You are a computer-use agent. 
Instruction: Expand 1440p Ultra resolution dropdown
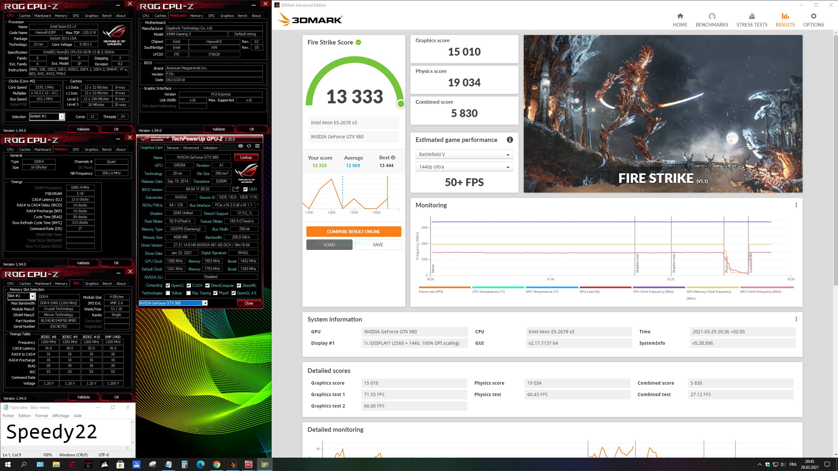[x=464, y=167]
